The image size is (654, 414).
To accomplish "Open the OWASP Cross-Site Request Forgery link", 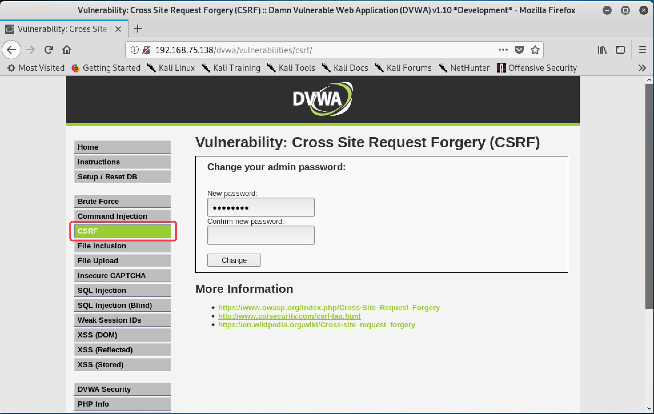I will point(329,308).
